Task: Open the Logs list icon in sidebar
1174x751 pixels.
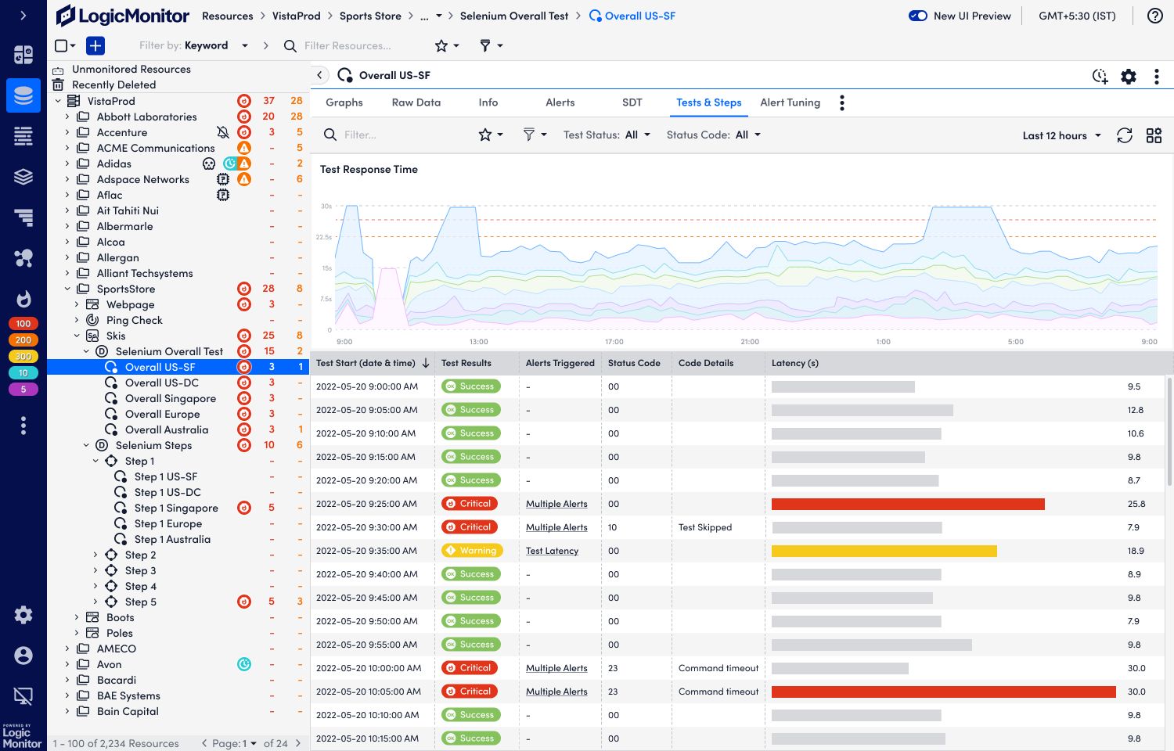Action: tap(23, 136)
